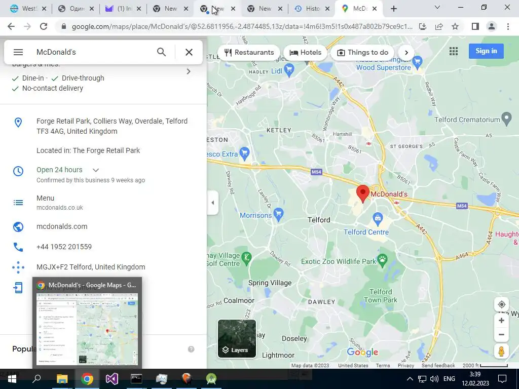Click the plus code dots icon
The image size is (519, 389).
(18, 267)
